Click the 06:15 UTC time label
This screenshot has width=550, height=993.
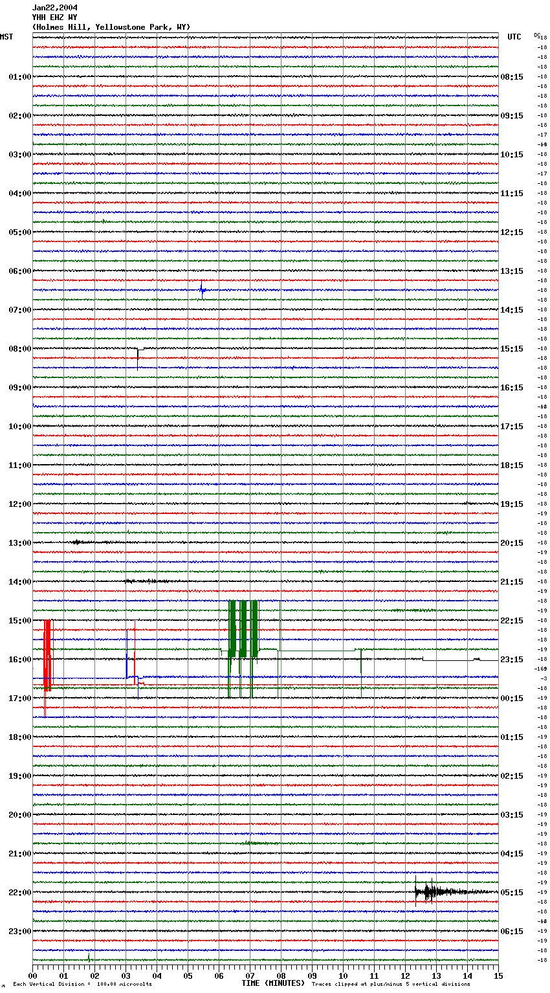512,932
